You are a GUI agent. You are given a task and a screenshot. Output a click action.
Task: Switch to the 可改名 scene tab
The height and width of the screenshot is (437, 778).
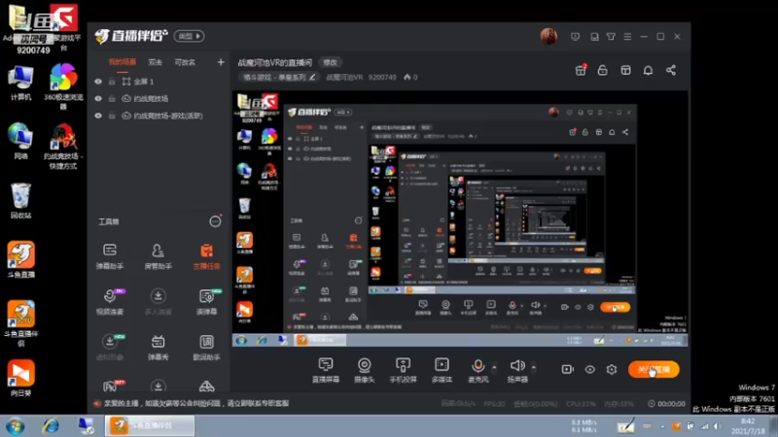(185, 62)
